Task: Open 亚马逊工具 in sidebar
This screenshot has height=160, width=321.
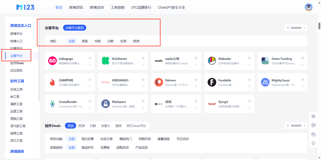Action: coord(18,126)
